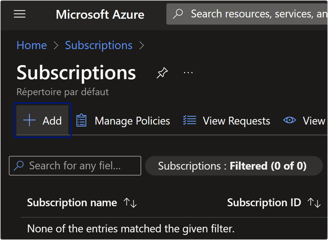This screenshot has height=240, width=328.
Task: Click the eye icon in toolbar
Action: tap(289, 120)
